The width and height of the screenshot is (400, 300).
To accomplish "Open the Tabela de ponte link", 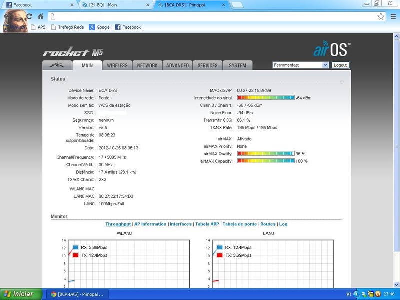I will (240, 224).
